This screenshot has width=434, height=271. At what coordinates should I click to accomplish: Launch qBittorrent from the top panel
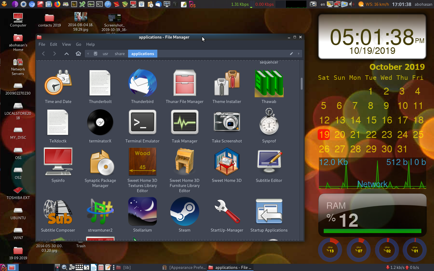tap(108, 4)
